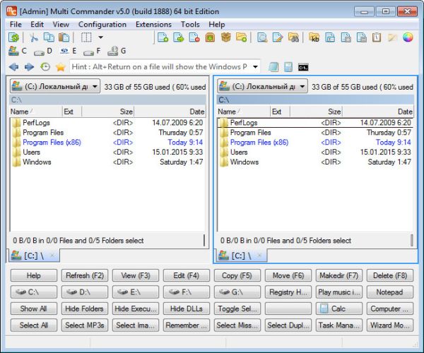Switch to drive E in the drive bar
This screenshot has width=424, height=353.
tap(68, 51)
